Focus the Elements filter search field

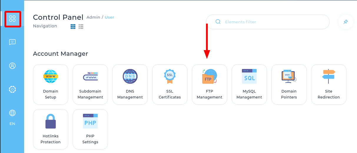pyautogui.click(x=268, y=22)
